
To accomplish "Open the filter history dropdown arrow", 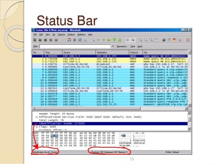I will (x=113, y=46).
